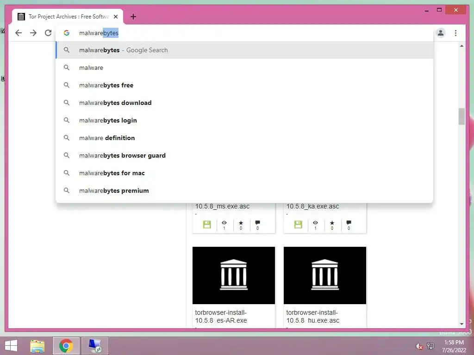Image resolution: width=474 pixels, height=355 pixels.
Task: Click the comment icon on ka.exe.asc card
Action: click(x=349, y=223)
